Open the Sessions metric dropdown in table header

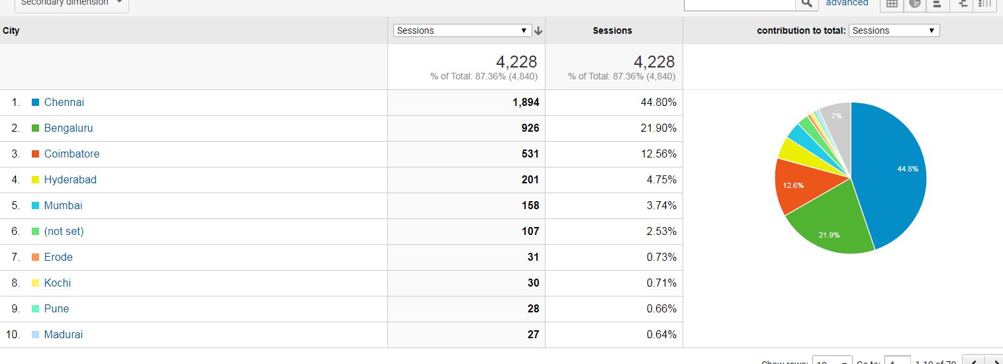tap(462, 30)
